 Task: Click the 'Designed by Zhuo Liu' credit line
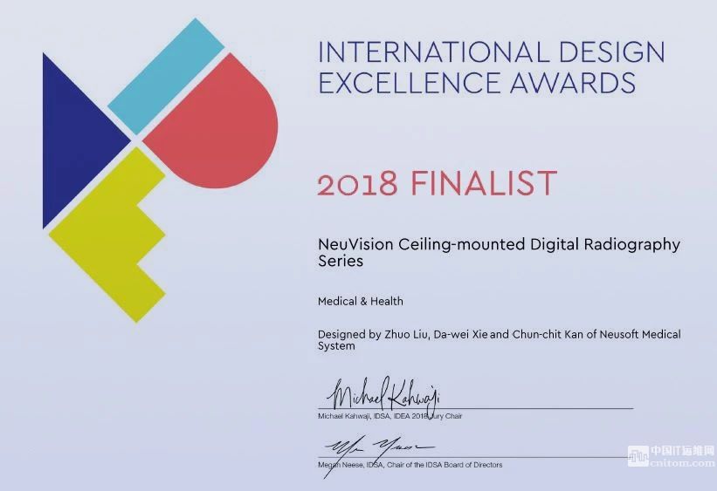click(x=499, y=340)
